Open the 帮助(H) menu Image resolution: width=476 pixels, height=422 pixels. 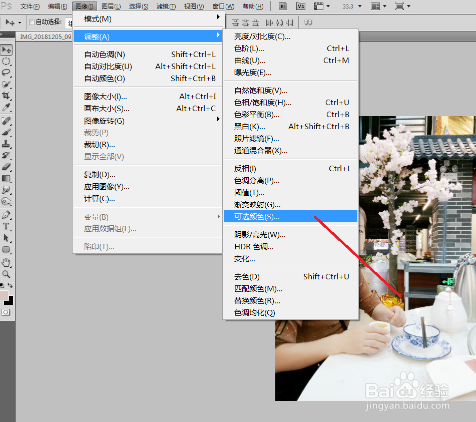click(253, 7)
